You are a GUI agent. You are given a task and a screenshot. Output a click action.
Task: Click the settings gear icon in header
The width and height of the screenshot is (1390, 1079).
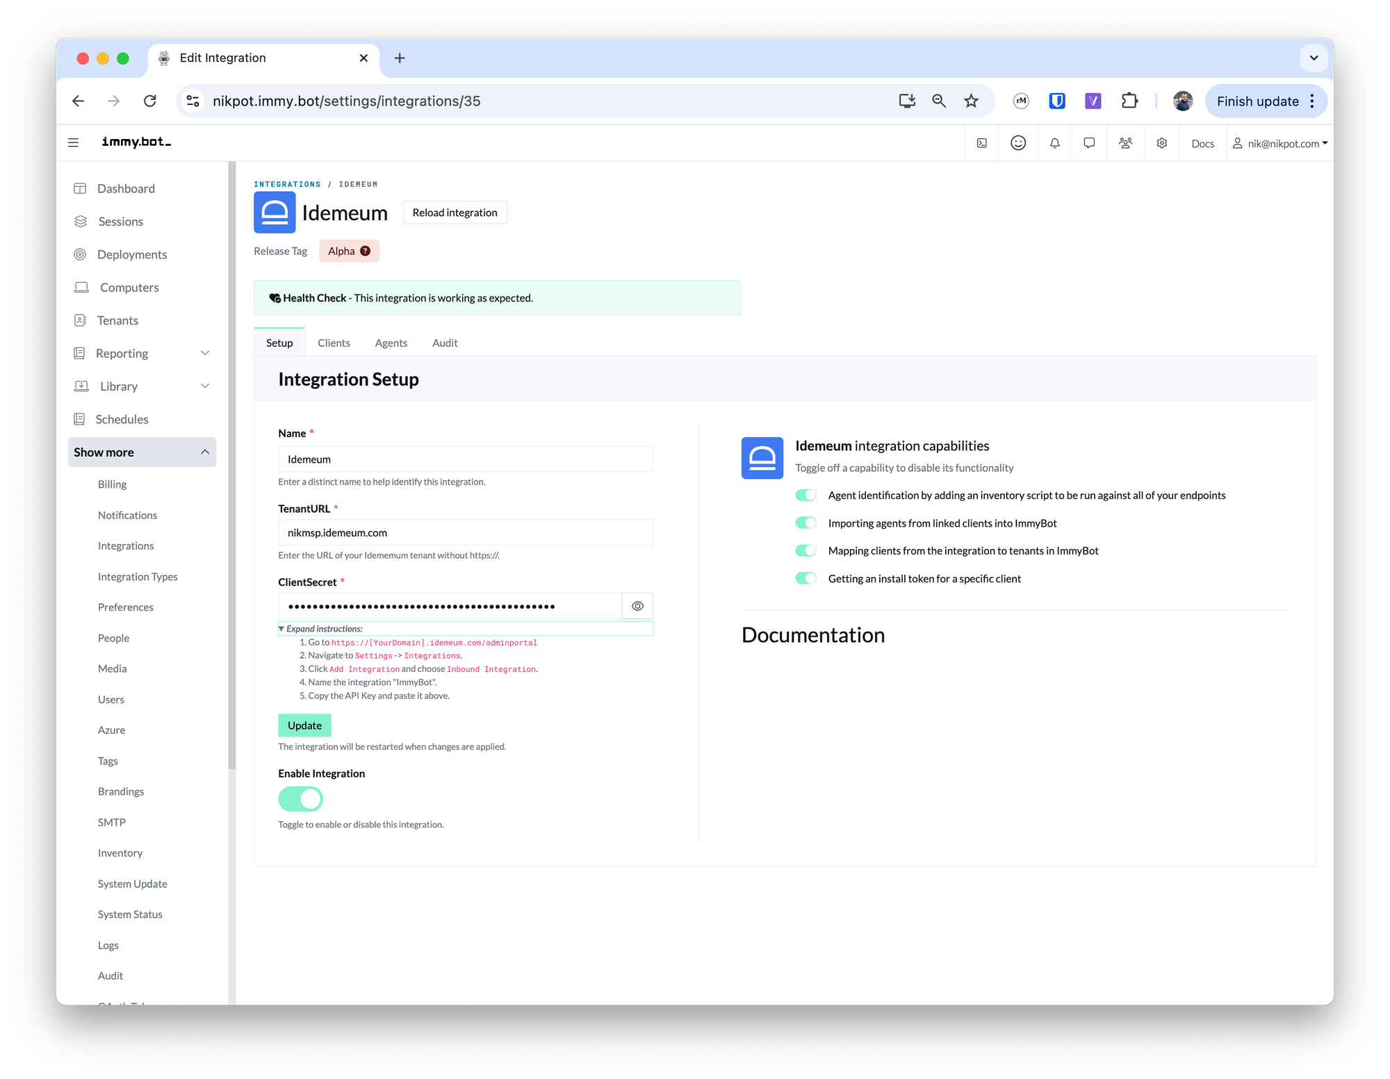point(1161,143)
